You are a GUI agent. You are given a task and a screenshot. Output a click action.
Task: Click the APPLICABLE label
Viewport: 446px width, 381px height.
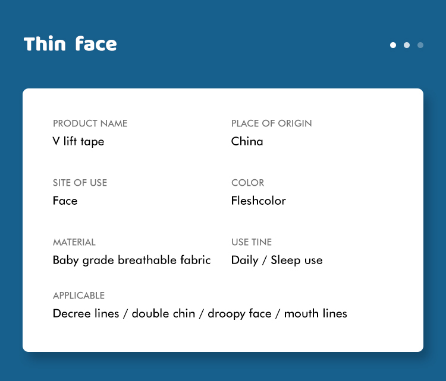coord(78,296)
